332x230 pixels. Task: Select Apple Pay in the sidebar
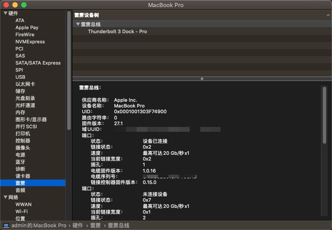(x=27, y=27)
